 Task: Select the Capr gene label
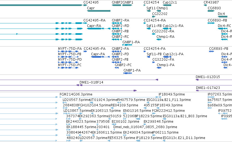point(91,8)
